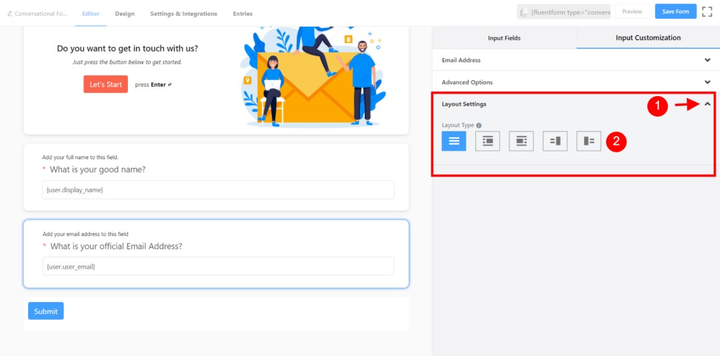Image resolution: width=720 pixels, height=356 pixels.
Task: Switch to the Editor tab
Action: [91, 14]
